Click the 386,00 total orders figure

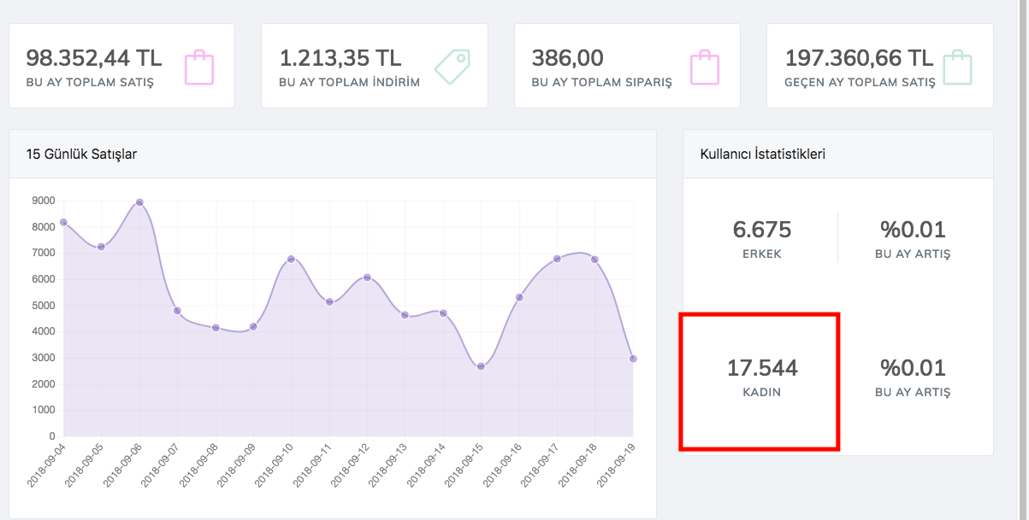pyautogui.click(x=567, y=58)
